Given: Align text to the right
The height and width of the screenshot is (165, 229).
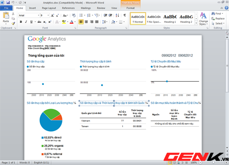Looking at the screenshot, I should click(92, 22).
